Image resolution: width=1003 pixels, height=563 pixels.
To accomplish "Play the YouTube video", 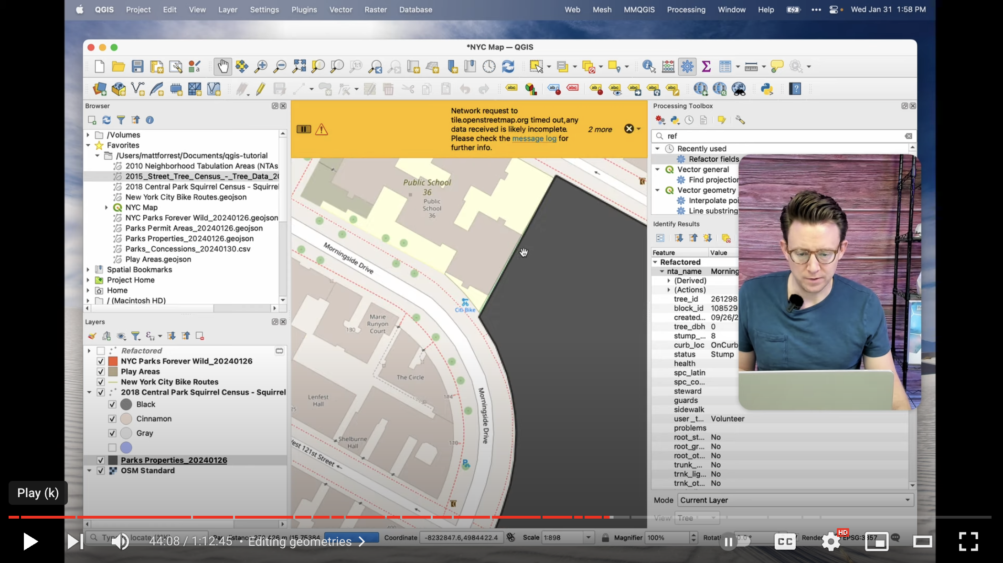I will (x=30, y=542).
